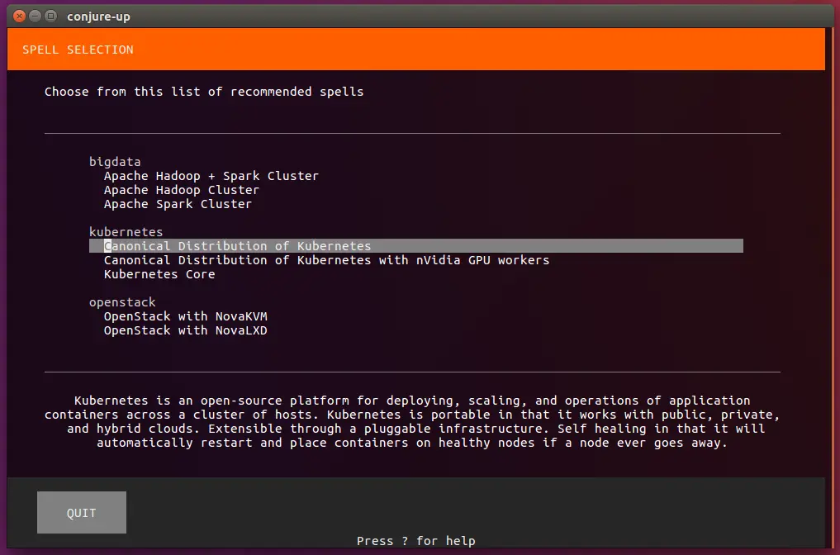Click the kubernetes category heading

(x=126, y=232)
